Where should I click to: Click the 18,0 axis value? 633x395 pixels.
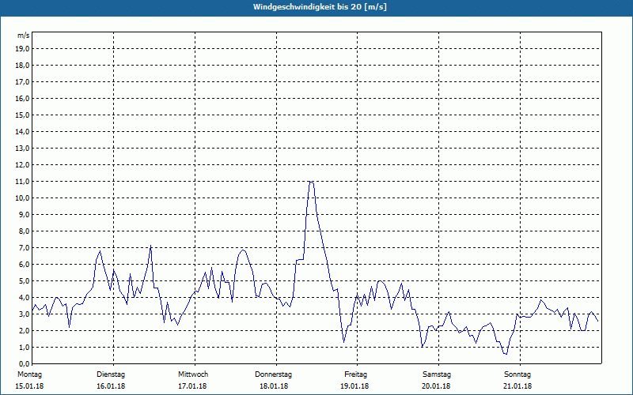pos(23,66)
